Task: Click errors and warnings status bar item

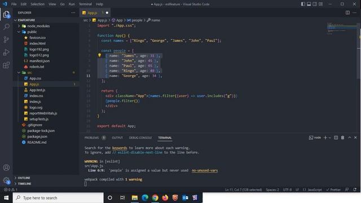Action: pyautogui.click(x=11, y=189)
